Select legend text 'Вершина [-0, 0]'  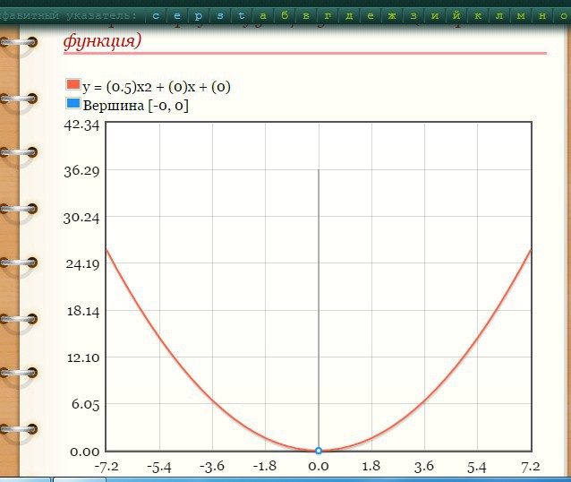(x=135, y=106)
